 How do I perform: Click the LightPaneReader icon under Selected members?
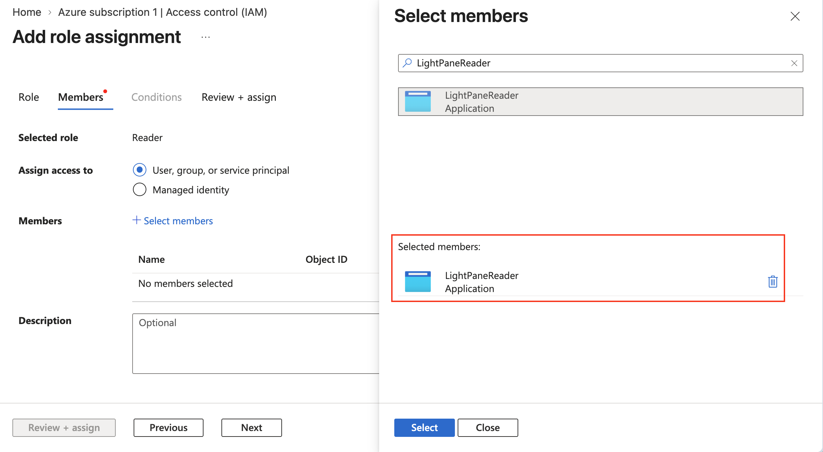click(418, 282)
